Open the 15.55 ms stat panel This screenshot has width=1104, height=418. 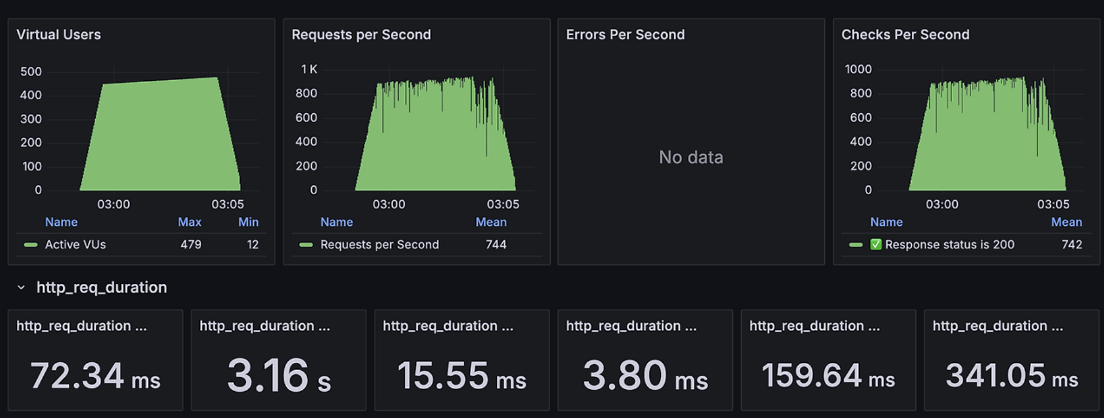(462, 360)
